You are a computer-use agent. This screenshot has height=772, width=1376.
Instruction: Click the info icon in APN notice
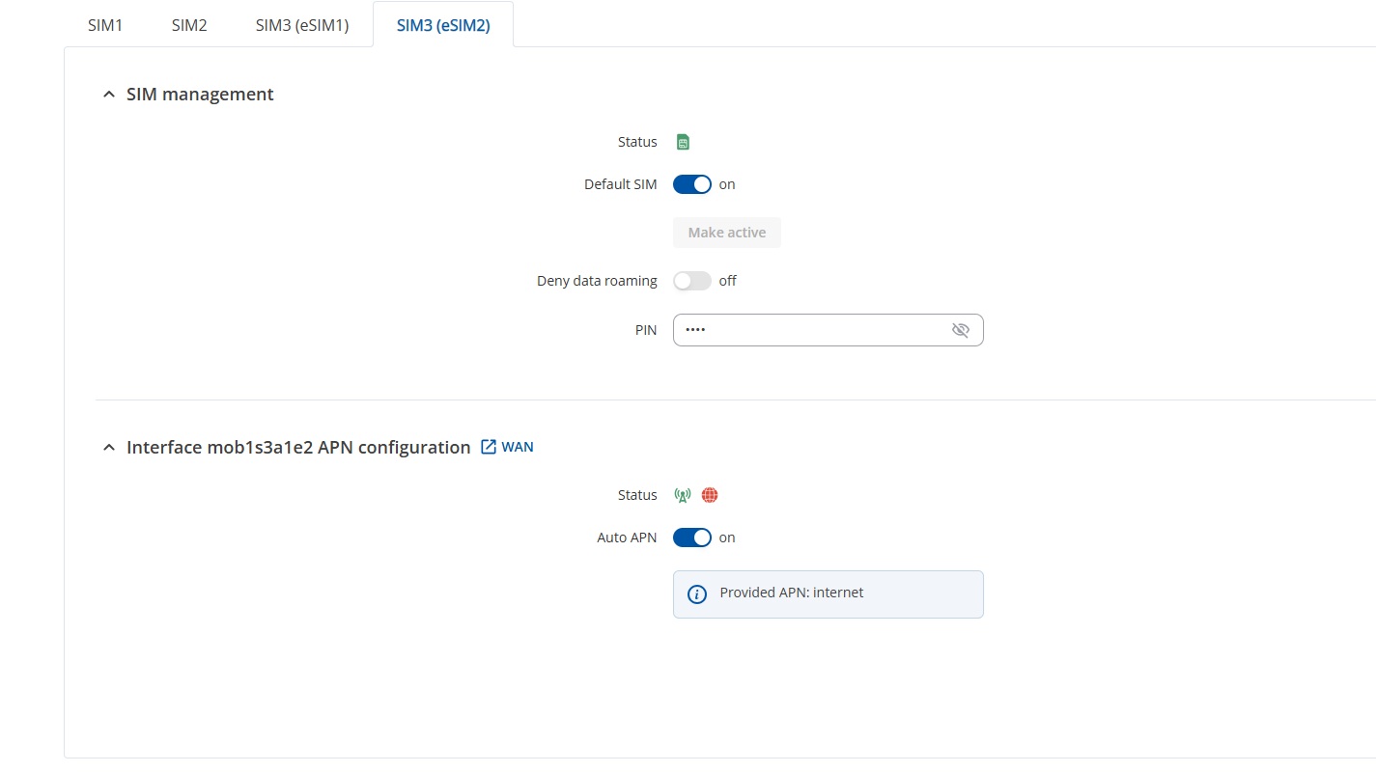coord(697,593)
